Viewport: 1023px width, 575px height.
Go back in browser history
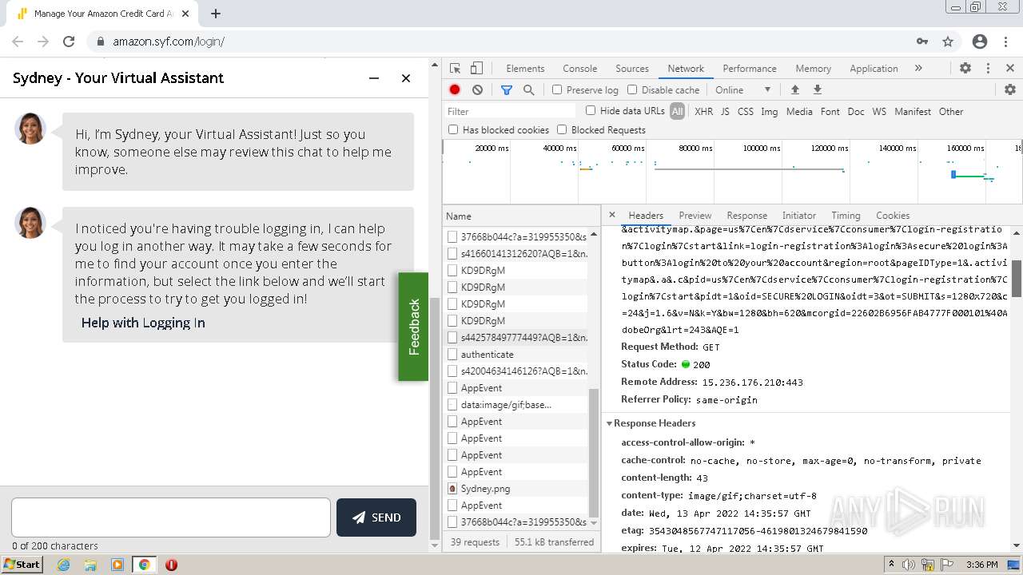pyautogui.click(x=18, y=42)
